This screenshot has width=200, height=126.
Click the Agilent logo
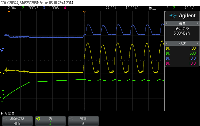pyautogui.click(x=182, y=16)
